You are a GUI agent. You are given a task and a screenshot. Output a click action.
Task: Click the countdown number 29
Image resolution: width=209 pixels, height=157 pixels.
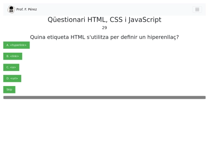pos(104,28)
